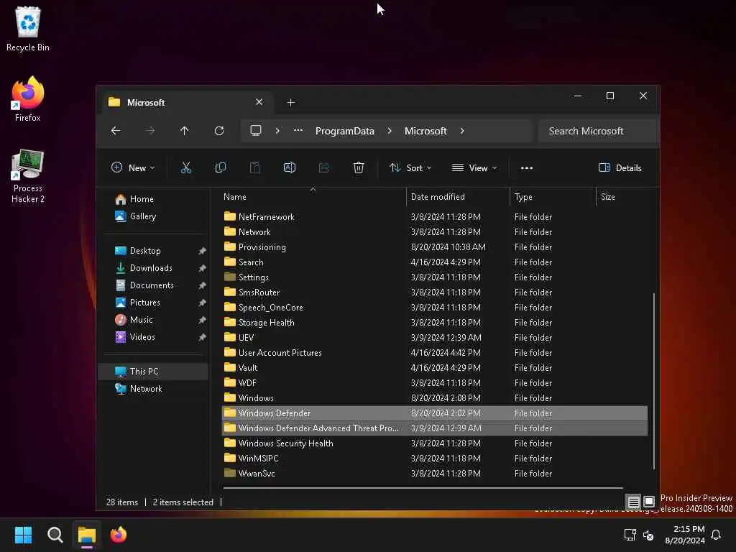The width and height of the screenshot is (736, 552).
Task: Toggle the Details pane
Action: (620, 168)
